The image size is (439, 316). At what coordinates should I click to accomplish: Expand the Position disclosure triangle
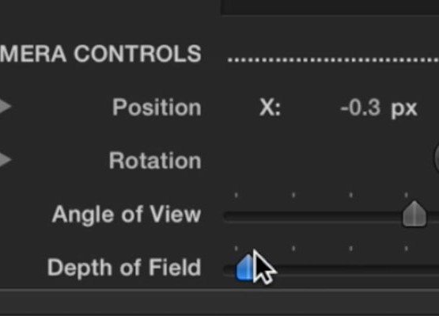pyautogui.click(x=5, y=107)
